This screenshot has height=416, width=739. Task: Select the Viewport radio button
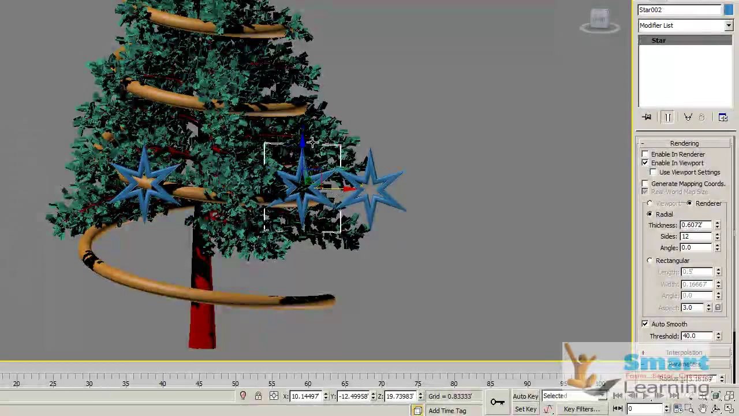pos(650,203)
